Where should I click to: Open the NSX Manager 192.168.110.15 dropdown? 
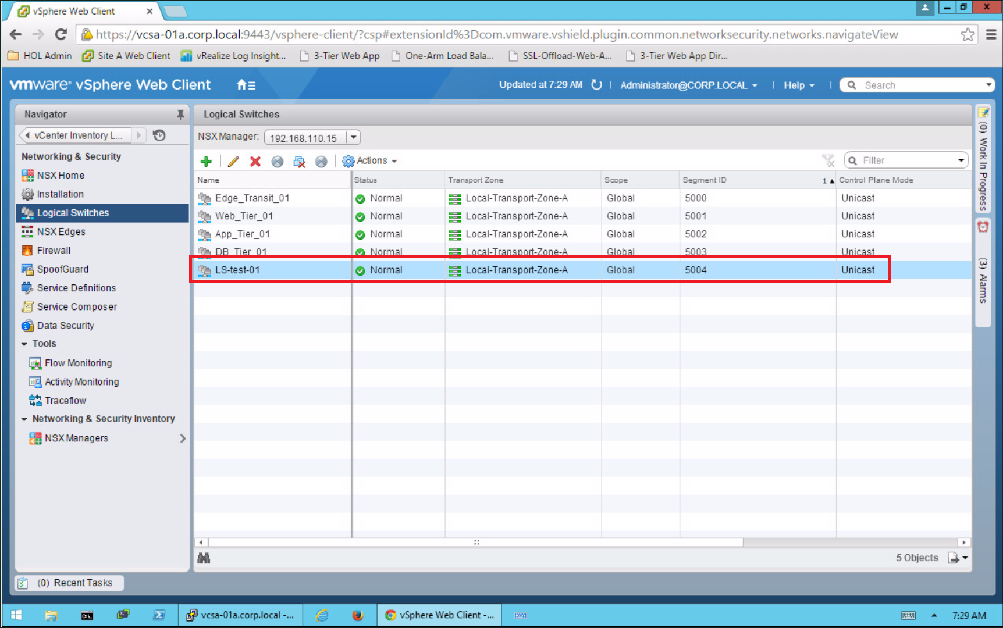[x=353, y=137]
